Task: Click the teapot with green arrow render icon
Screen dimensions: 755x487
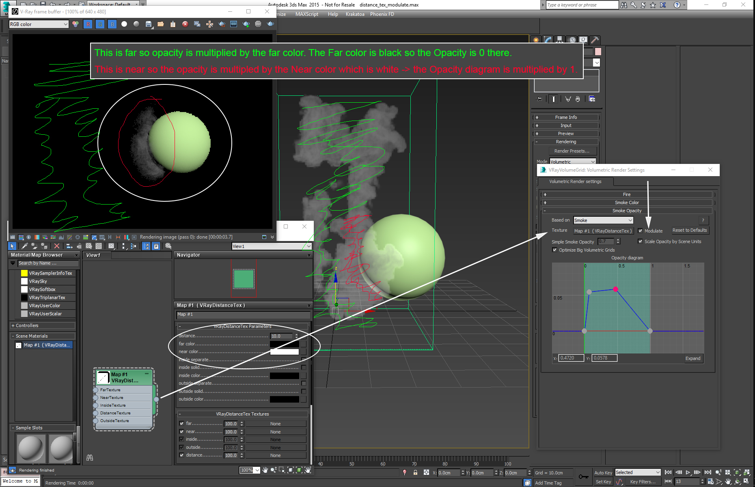Action: pos(246,24)
